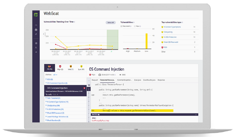Click the green checkmark logo in sidebar

[x=36, y=15]
